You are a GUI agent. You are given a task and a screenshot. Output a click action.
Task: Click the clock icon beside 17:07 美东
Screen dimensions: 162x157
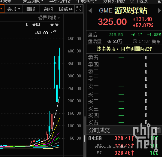click(x=135, y=41)
